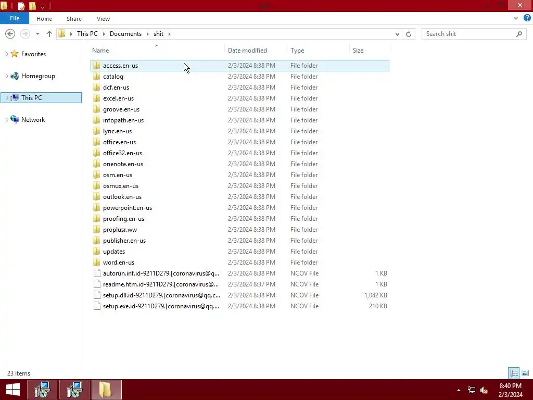Expand the ribbon chevron
The width and height of the screenshot is (533, 400).
click(x=516, y=18)
